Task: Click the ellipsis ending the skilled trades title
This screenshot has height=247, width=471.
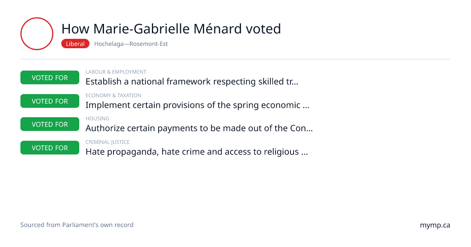Action: [x=295, y=83]
